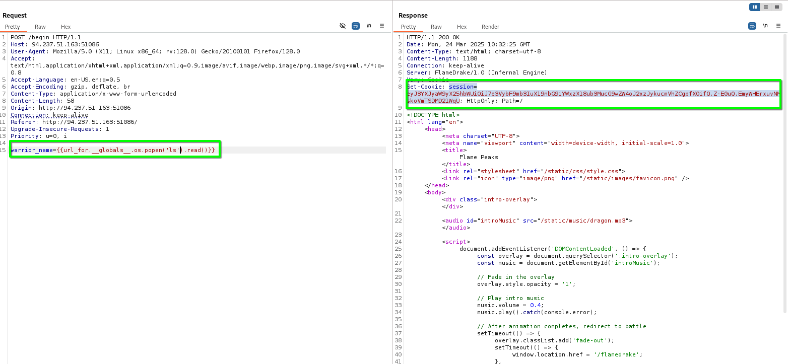Click the 'Priority: u=0, i' header
788x364 pixels.
click(x=39, y=136)
